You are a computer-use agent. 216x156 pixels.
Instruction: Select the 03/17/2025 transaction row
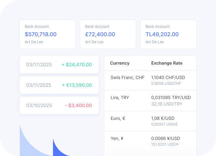point(59,65)
